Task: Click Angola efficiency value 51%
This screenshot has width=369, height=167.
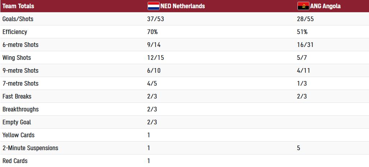Action: coord(302,32)
